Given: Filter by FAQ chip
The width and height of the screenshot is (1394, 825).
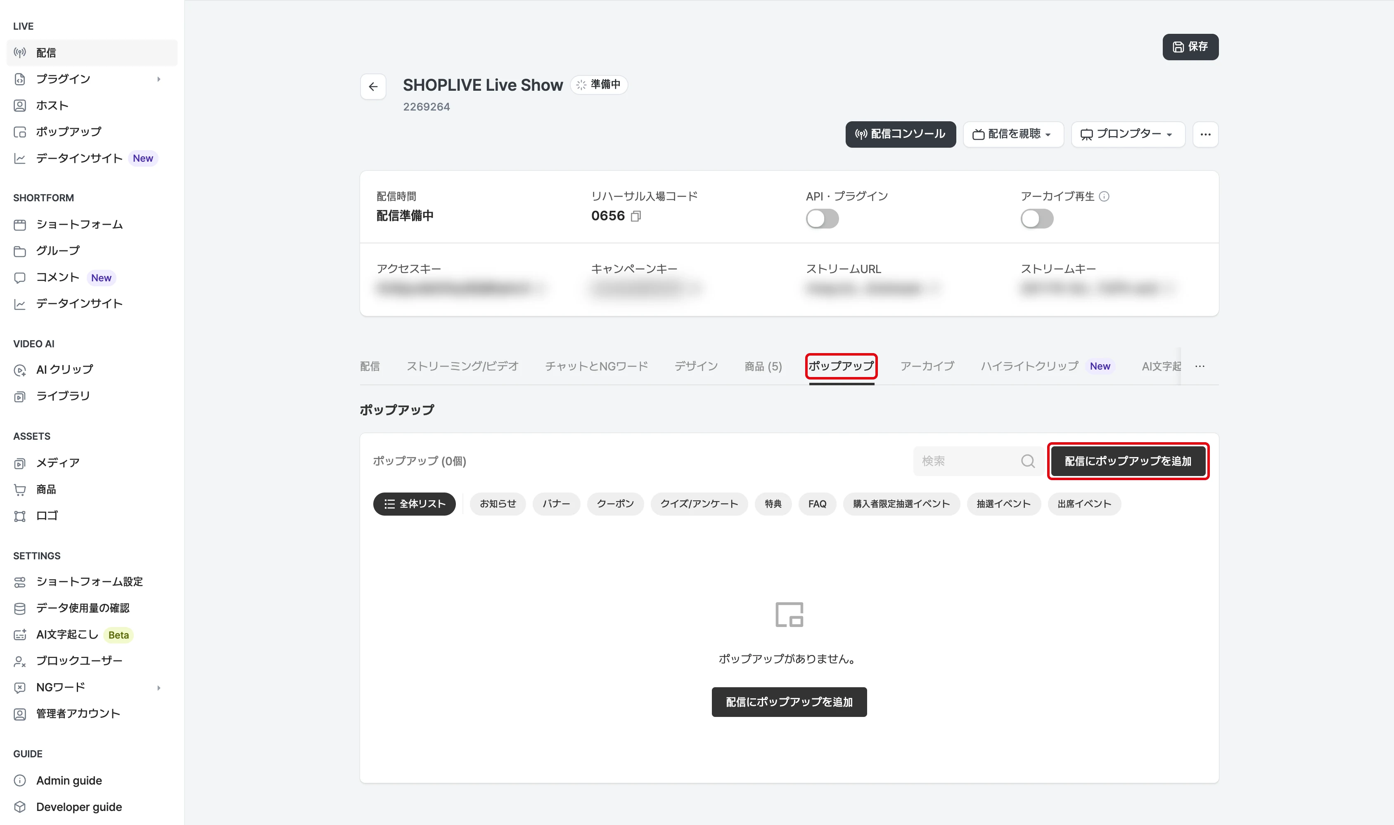Looking at the screenshot, I should [817, 504].
